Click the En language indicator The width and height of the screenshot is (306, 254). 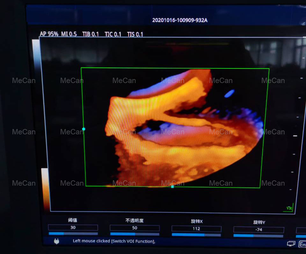pyautogui.click(x=302, y=244)
